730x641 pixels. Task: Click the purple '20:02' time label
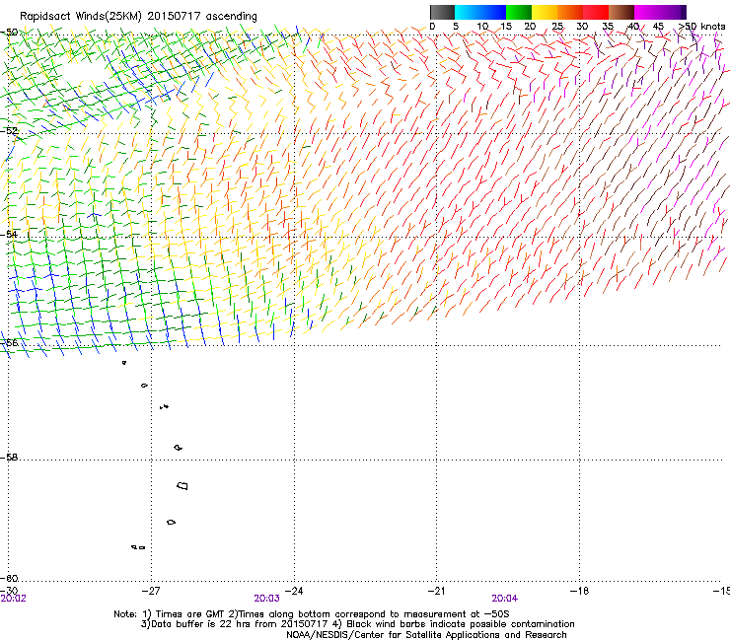pyautogui.click(x=14, y=599)
